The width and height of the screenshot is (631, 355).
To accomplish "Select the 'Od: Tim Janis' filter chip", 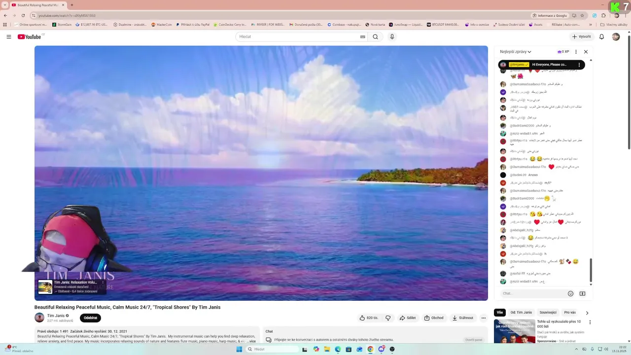I will click(x=521, y=312).
